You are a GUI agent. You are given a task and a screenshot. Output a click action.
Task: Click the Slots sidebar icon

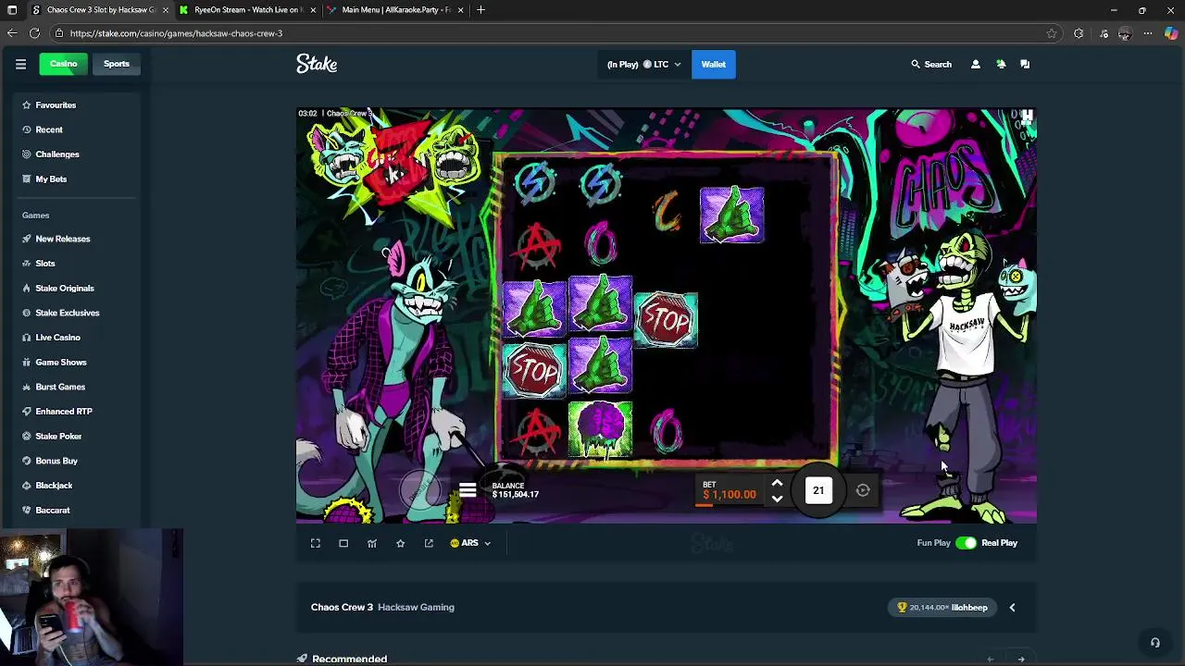click(27, 263)
